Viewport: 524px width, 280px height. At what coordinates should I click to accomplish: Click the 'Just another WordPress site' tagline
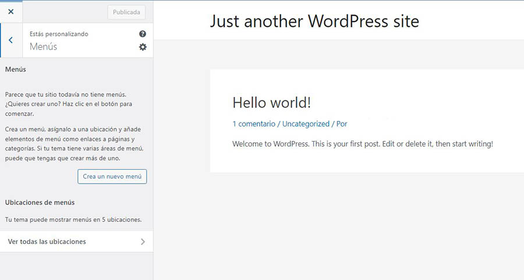(314, 21)
